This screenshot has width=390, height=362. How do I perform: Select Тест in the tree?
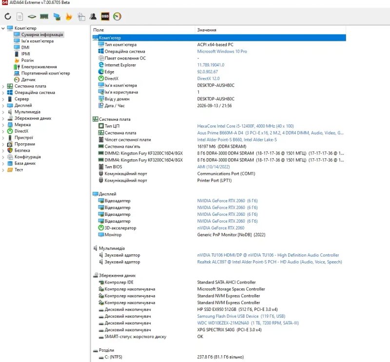pyautogui.click(x=19, y=170)
